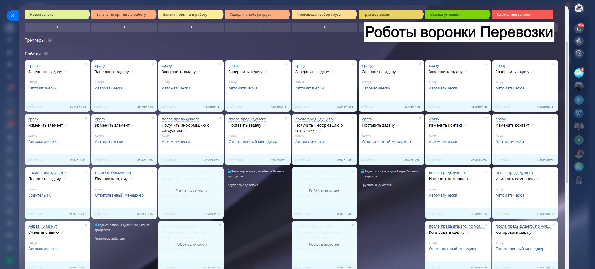Screen dimensions: 595x269
Task: Add a trigger under Произведен забор груза
Action: coord(324,27)
